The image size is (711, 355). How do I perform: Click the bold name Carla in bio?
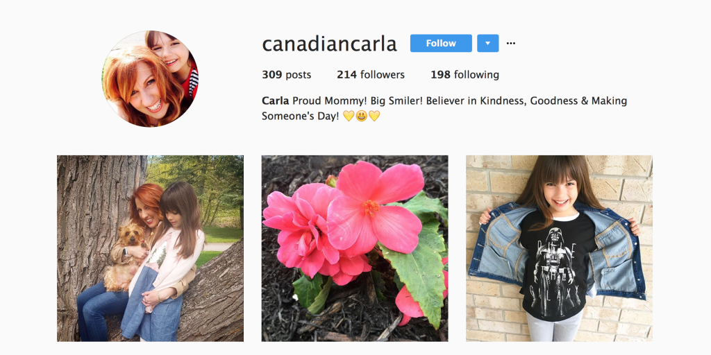tap(275, 101)
